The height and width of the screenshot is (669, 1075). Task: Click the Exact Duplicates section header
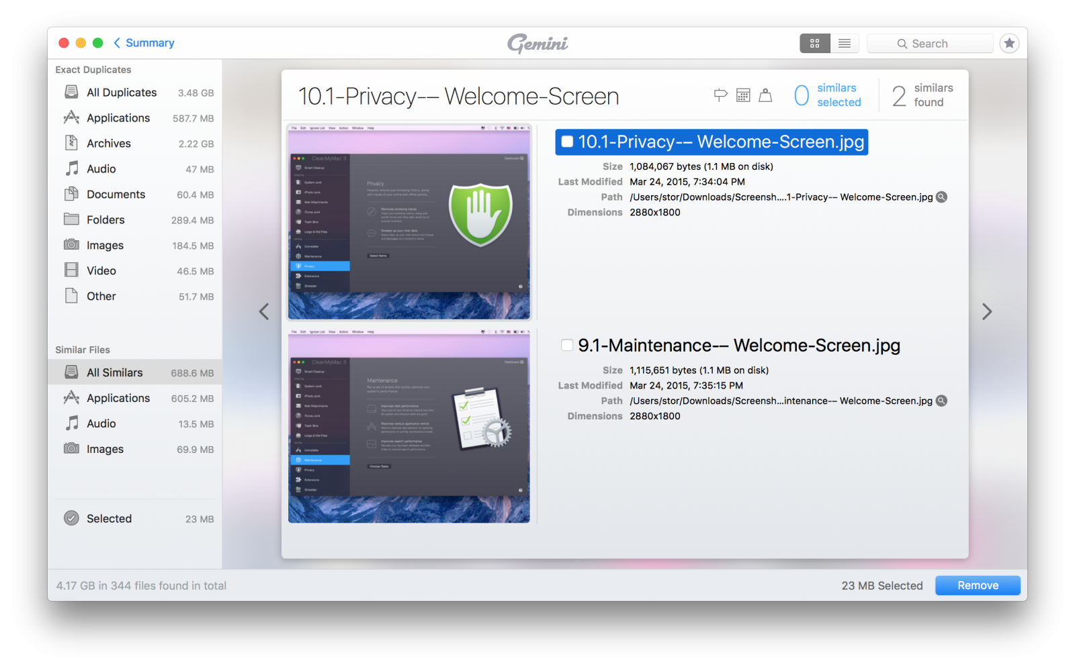tap(93, 70)
